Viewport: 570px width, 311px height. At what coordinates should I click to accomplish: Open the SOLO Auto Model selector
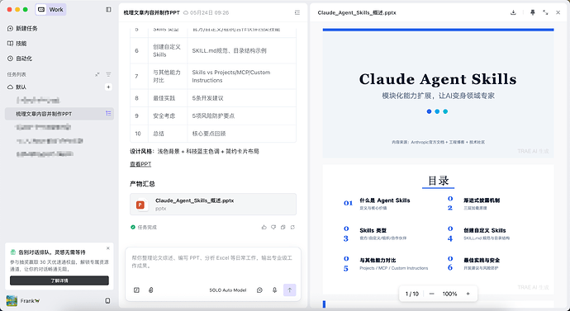(228, 290)
